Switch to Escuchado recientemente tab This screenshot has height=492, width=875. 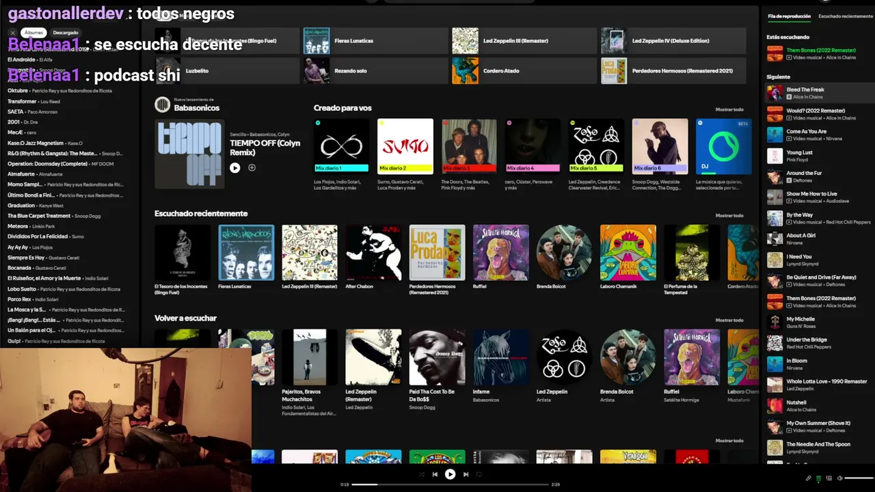846,16
